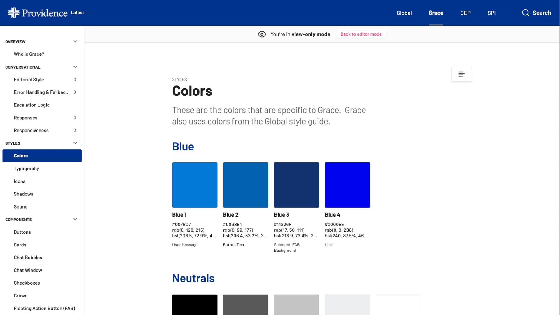560x315 pixels.
Task: Click the Blue 4 color swatch
Action: coord(347,185)
